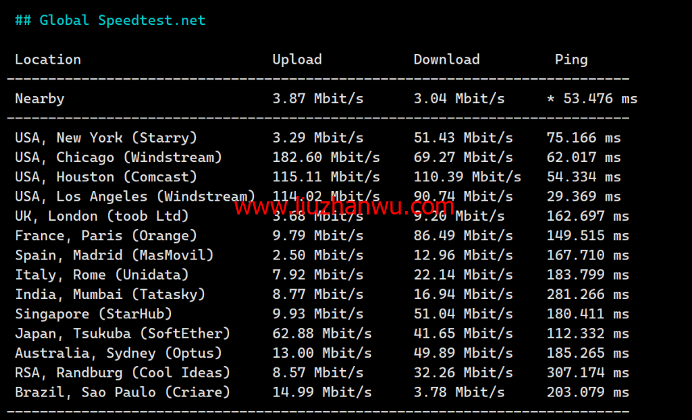This screenshot has height=420, width=692.
Task: Click Chicago ping "62.017 ms"
Action: click(583, 157)
